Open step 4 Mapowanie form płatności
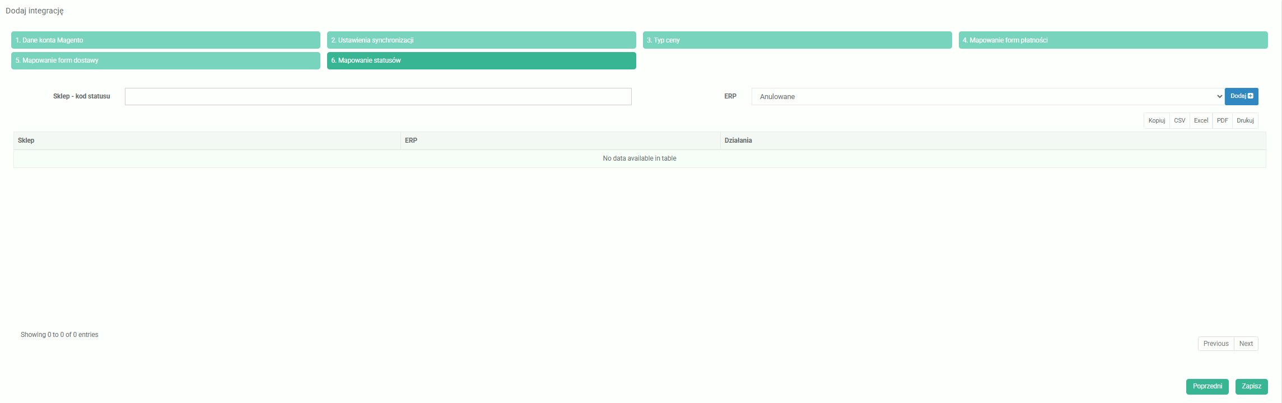Screen dimensions: 1282x403 coord(1113,40)
